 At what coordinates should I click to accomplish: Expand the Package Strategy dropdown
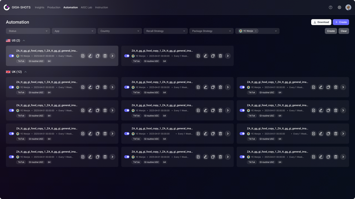point(211,31)
